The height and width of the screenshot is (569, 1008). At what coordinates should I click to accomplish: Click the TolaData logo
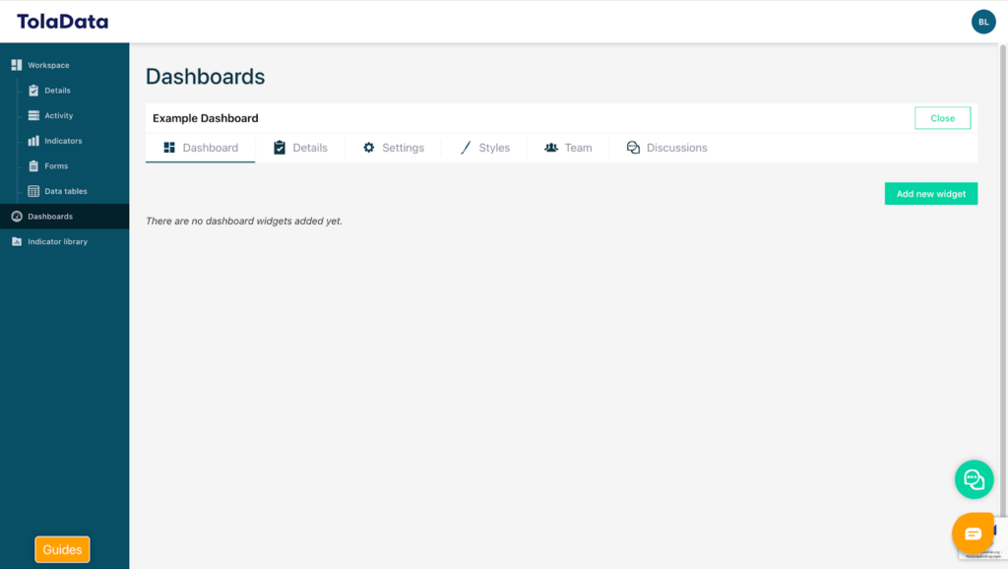[x=63, y=22]
